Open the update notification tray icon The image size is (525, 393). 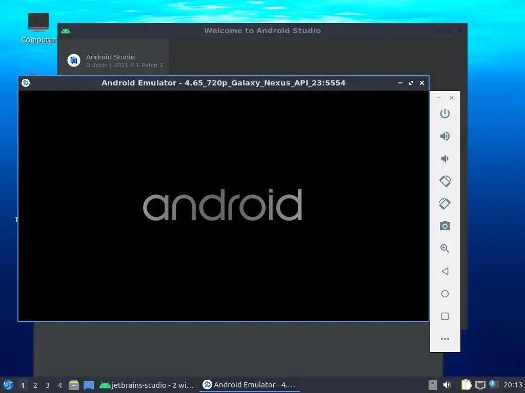[x=493, y=384]
